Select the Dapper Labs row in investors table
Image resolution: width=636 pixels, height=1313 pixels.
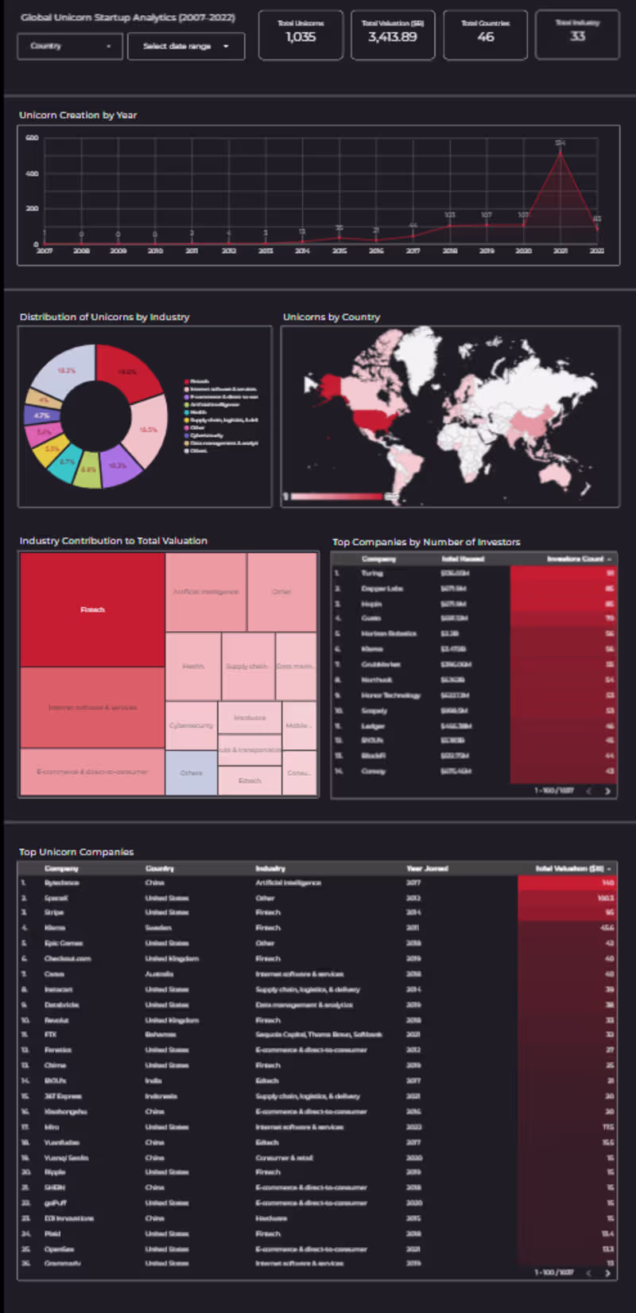(474, 588)
